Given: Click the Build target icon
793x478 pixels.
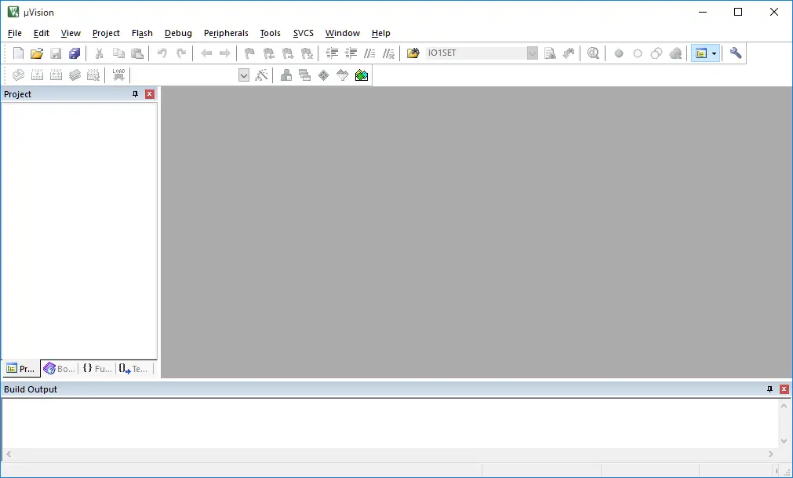Looking at the screenshot, I should pyautogui.click(x=37, y=75).
